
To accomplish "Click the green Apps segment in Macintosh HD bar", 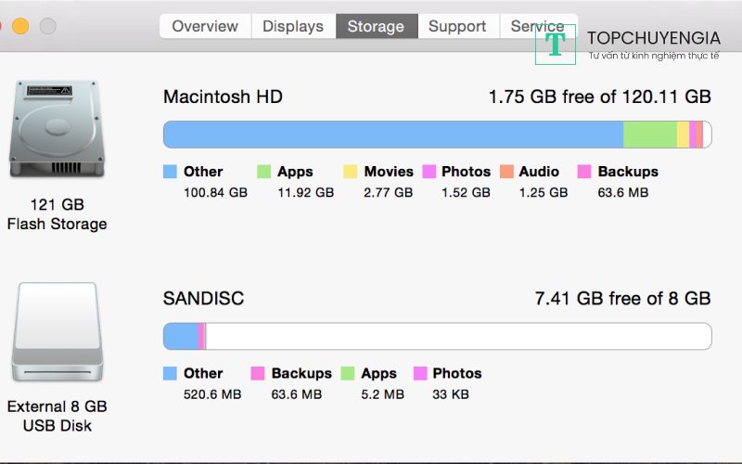I will pos(649,135).
